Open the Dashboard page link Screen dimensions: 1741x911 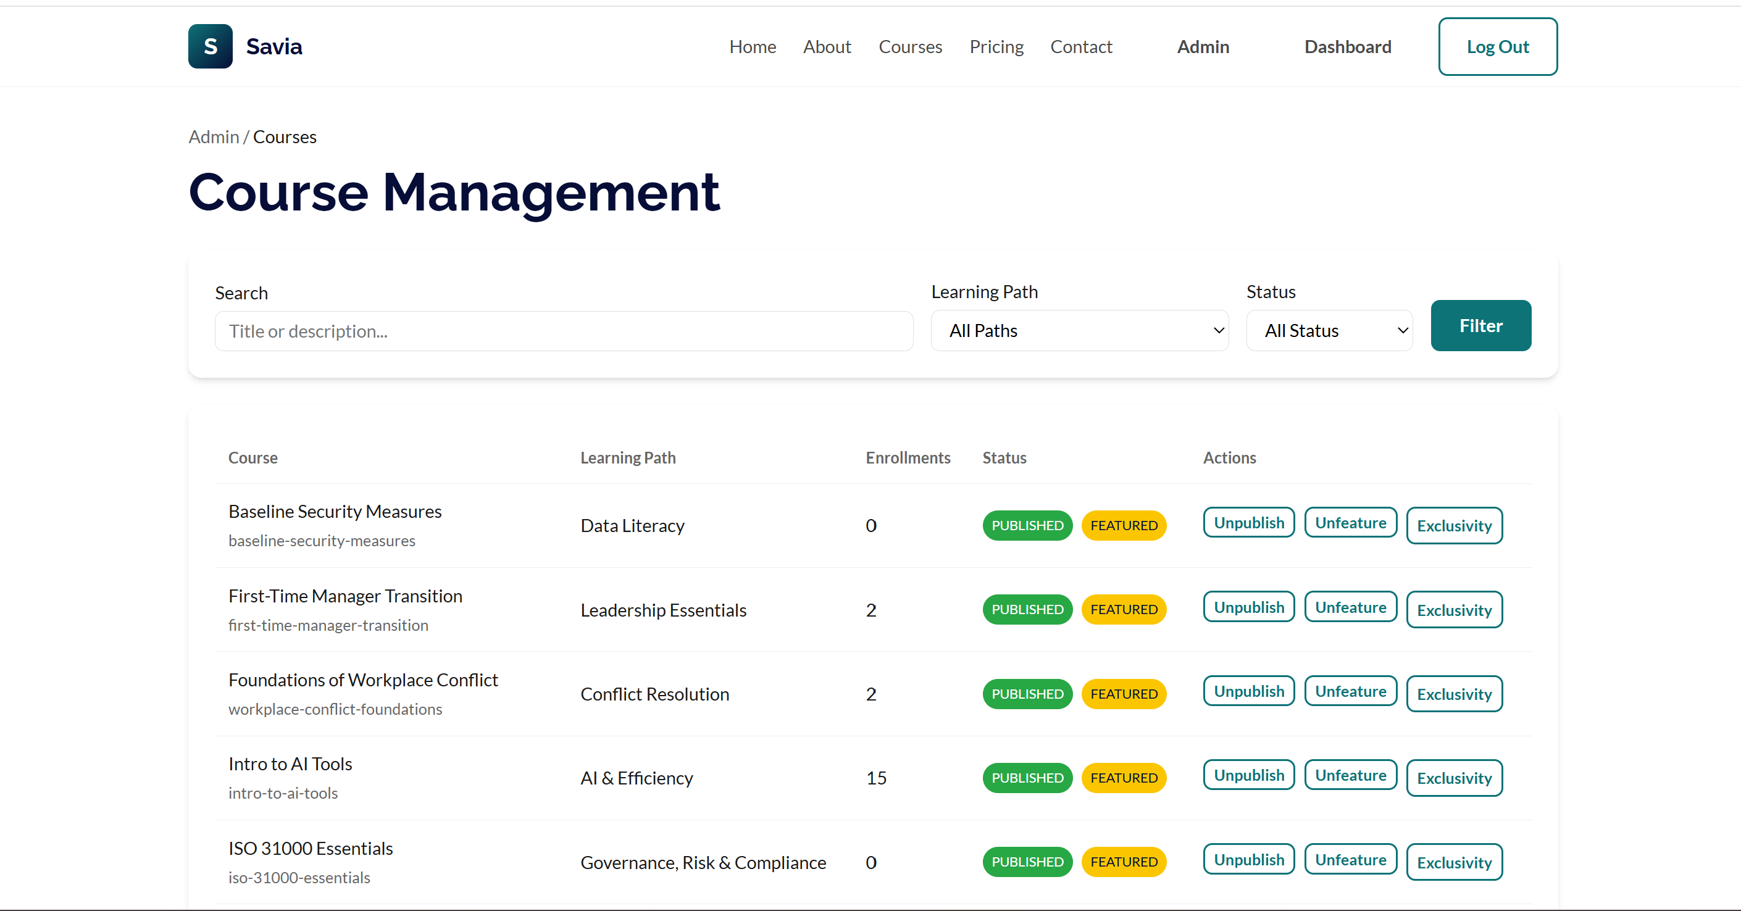click(1347, 47)
